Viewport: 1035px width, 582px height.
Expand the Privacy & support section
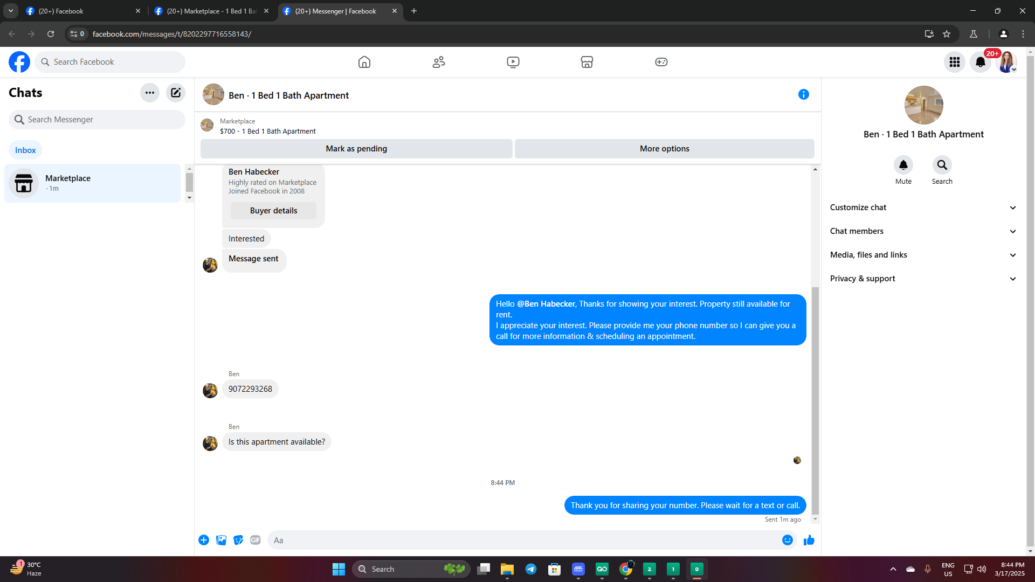(923, 279)
